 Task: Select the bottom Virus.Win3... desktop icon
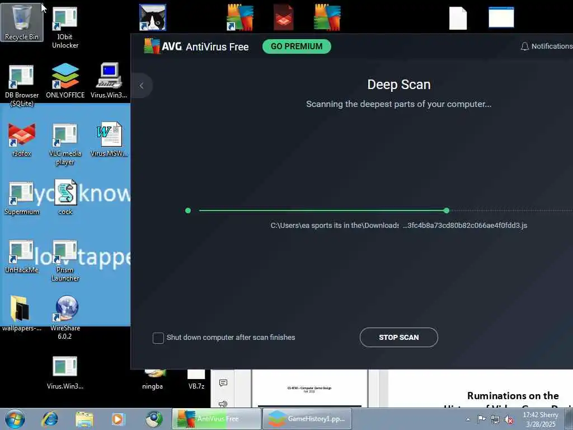65,372
